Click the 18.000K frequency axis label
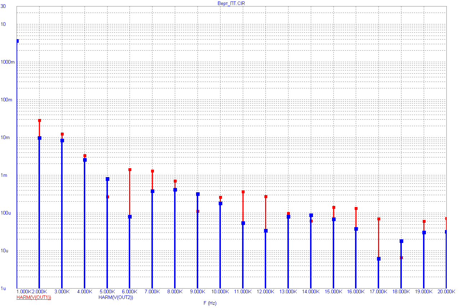This screenshot has width=459, height=308. pos(401,291)
